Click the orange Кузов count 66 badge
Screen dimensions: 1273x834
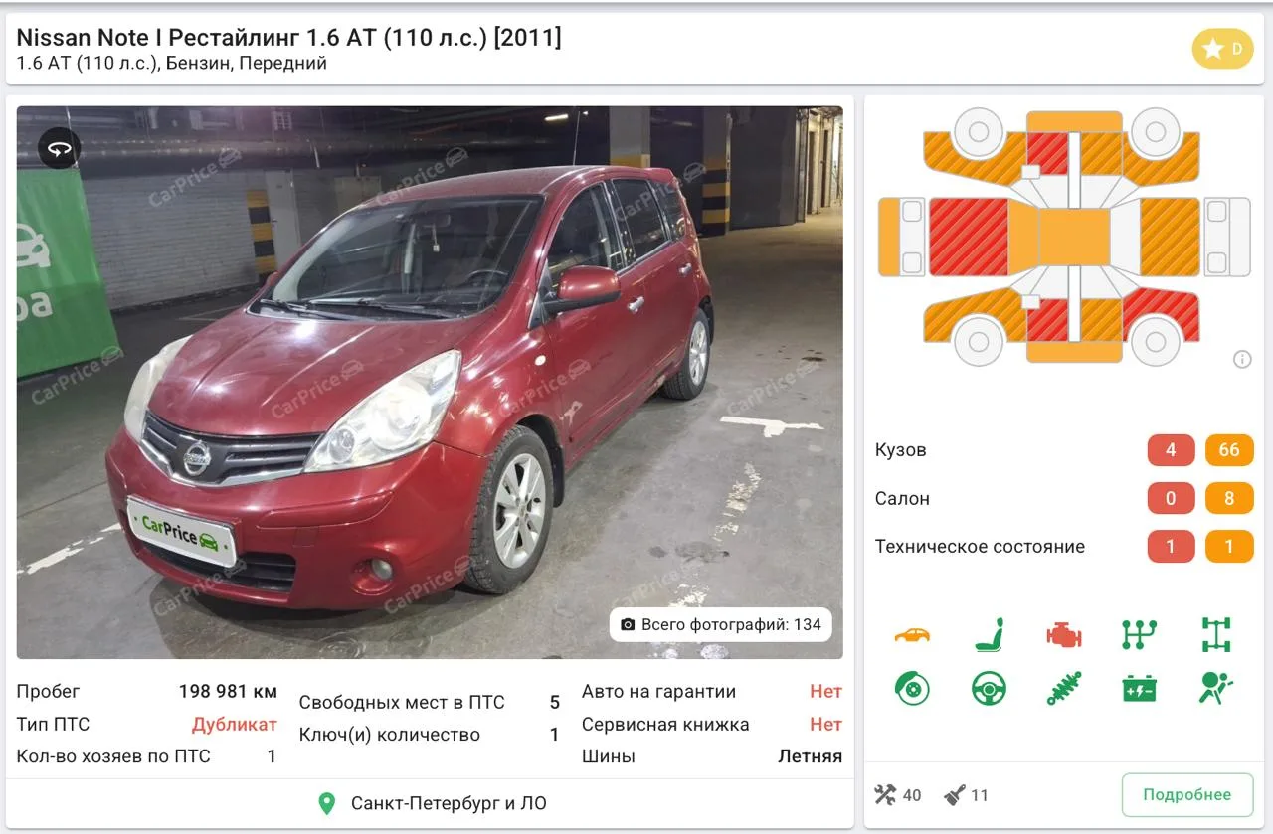click(x=1229, y=450)
